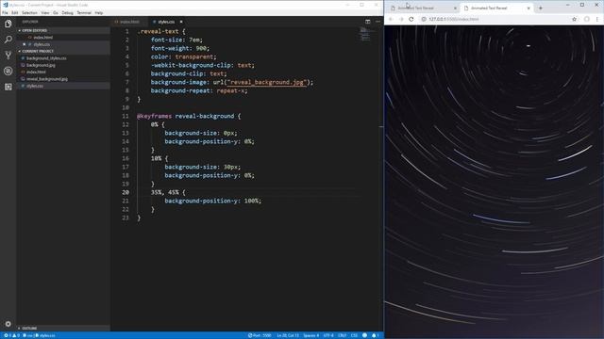Screen dimensions: 604x339
Task: Click the Chrome profile avatar icon
Action: [x=587, y=19]
